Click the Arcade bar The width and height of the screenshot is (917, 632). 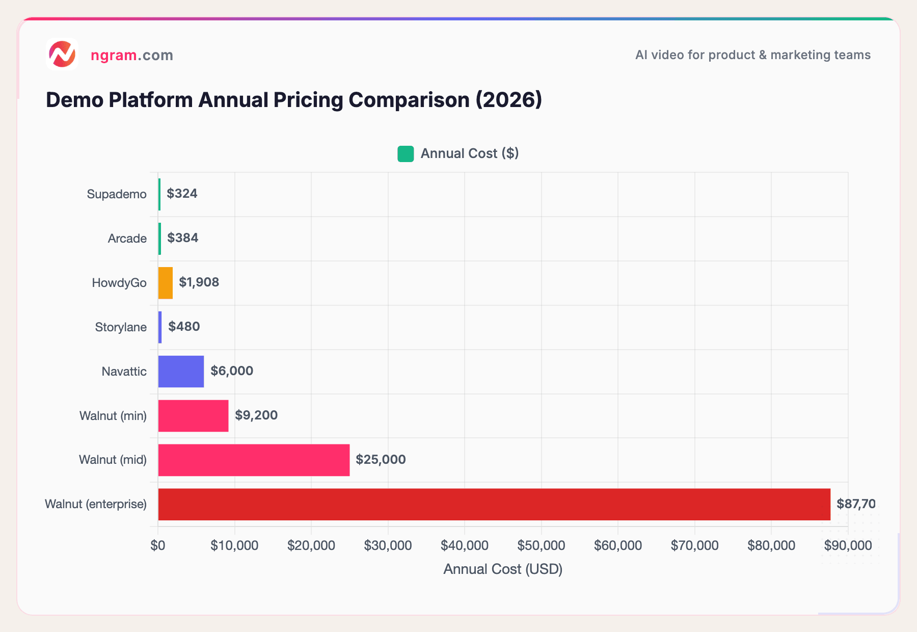159,238
